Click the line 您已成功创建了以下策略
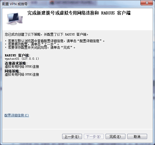Screen dimensions: 155x145 coord(46,34)
